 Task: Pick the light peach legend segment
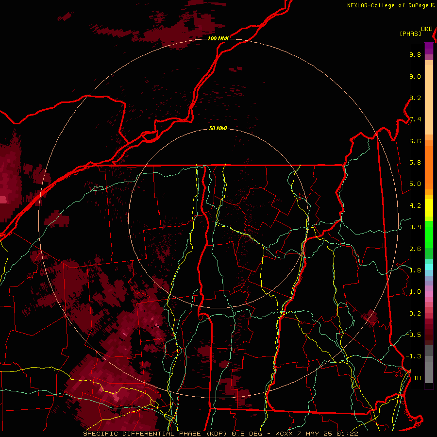coord(429,100)
